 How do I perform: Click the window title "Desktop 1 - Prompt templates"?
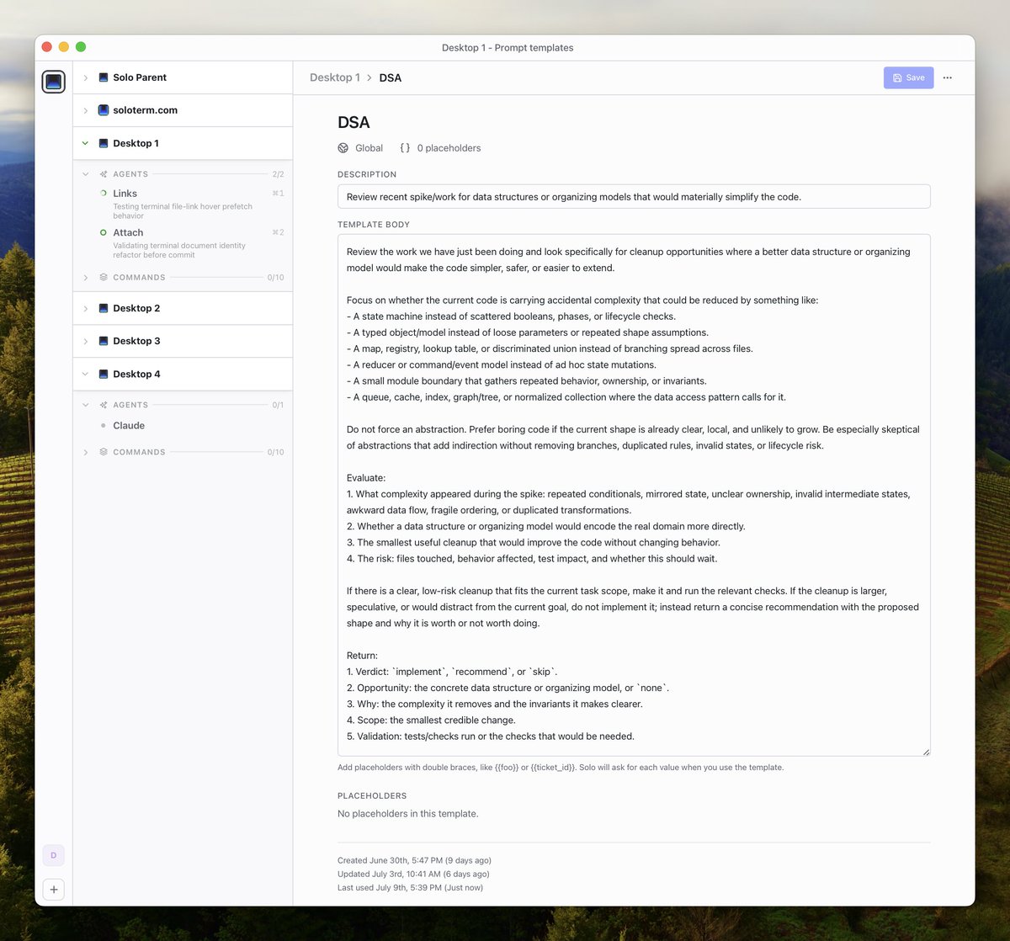[x=508, y=48]
